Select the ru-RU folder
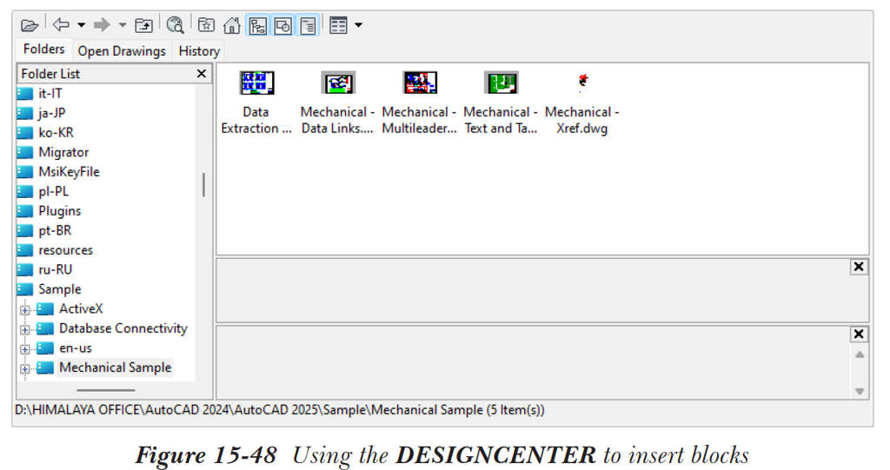This screenshot has height=470, width=890. tap(55, 269)
